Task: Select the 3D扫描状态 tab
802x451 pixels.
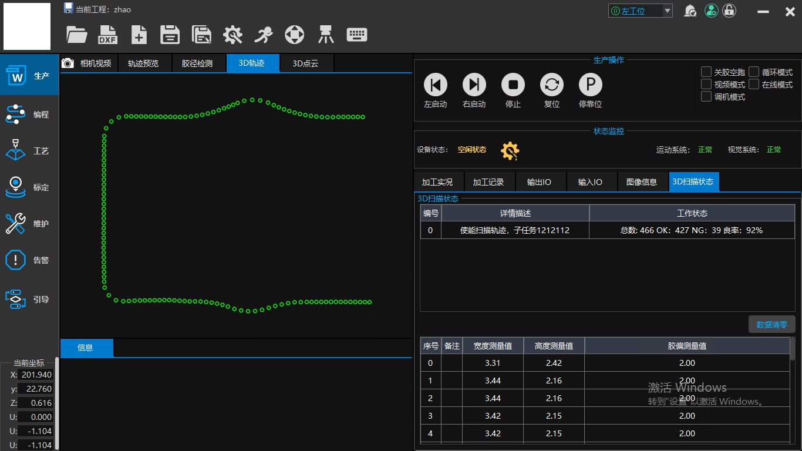Action: pos(693,182)
